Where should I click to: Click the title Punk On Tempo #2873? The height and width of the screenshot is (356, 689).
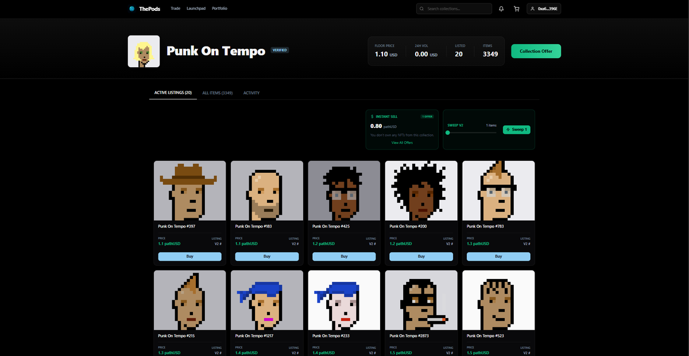tap(409, 336)
